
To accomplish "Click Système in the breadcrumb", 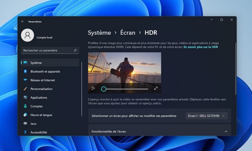I will 99,33.
